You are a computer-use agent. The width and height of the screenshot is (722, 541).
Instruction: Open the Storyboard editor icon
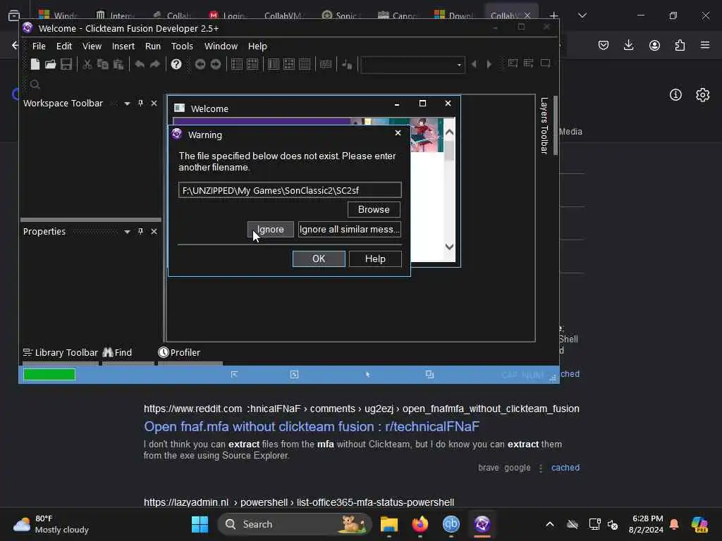(x=237, y=64)
